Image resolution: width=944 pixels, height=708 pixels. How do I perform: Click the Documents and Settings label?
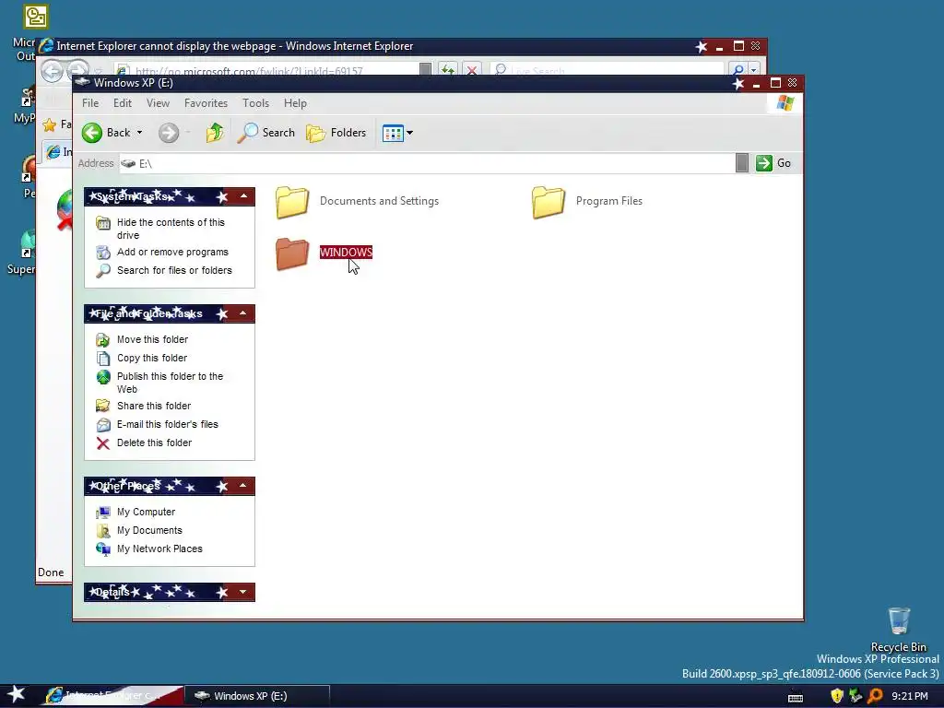[379, 201]
